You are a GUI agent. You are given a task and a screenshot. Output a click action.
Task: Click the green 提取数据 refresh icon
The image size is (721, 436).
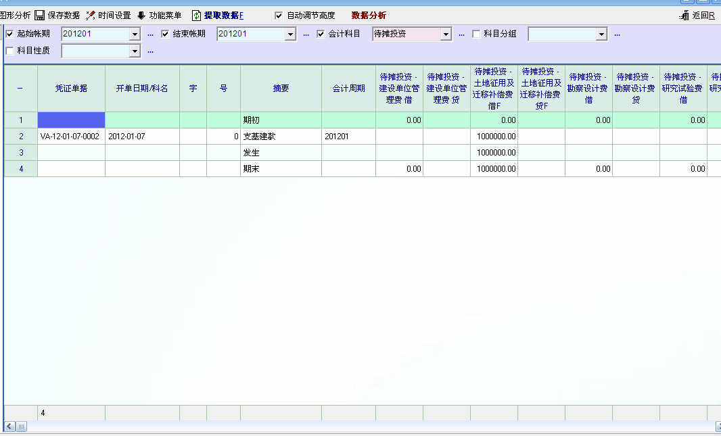(196, 16)
